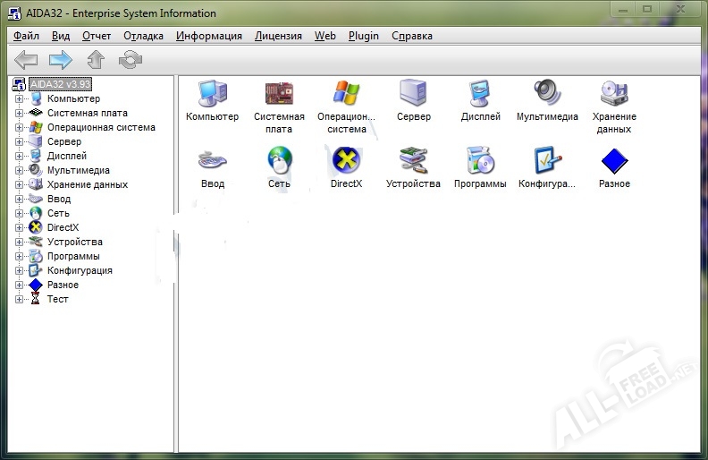Viewport: 708px width, 460px height.
Task: Click the up-level arrow toolbar button
Action: click(x=96, y=60)
